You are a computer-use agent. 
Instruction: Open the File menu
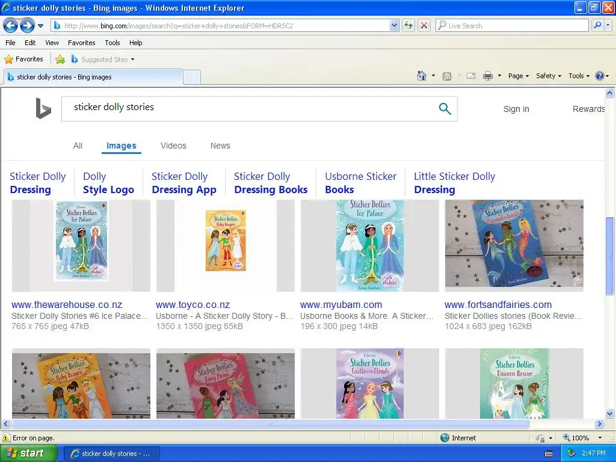tap(10, 43)
